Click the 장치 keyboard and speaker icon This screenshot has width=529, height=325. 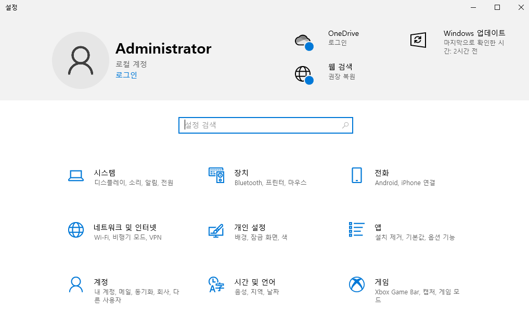click(x=216, y=175)
